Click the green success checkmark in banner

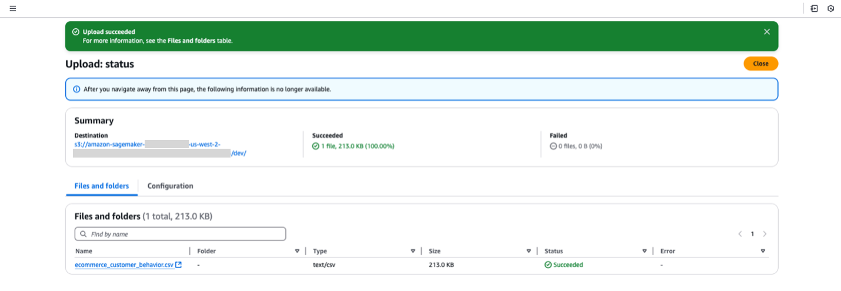[75, 32]
